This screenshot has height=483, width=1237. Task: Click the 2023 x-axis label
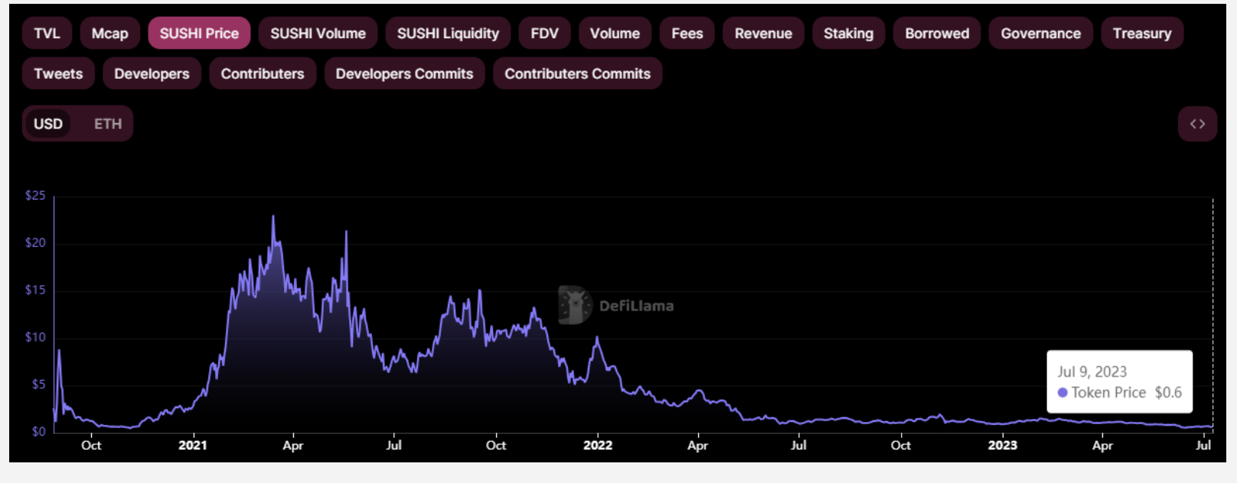pos(1003,446)
